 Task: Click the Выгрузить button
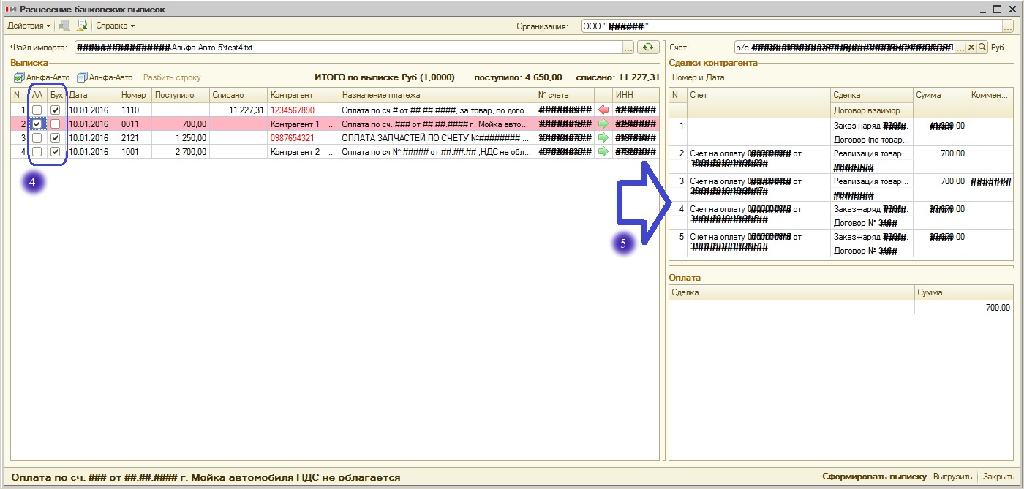(x=952, y=477)
